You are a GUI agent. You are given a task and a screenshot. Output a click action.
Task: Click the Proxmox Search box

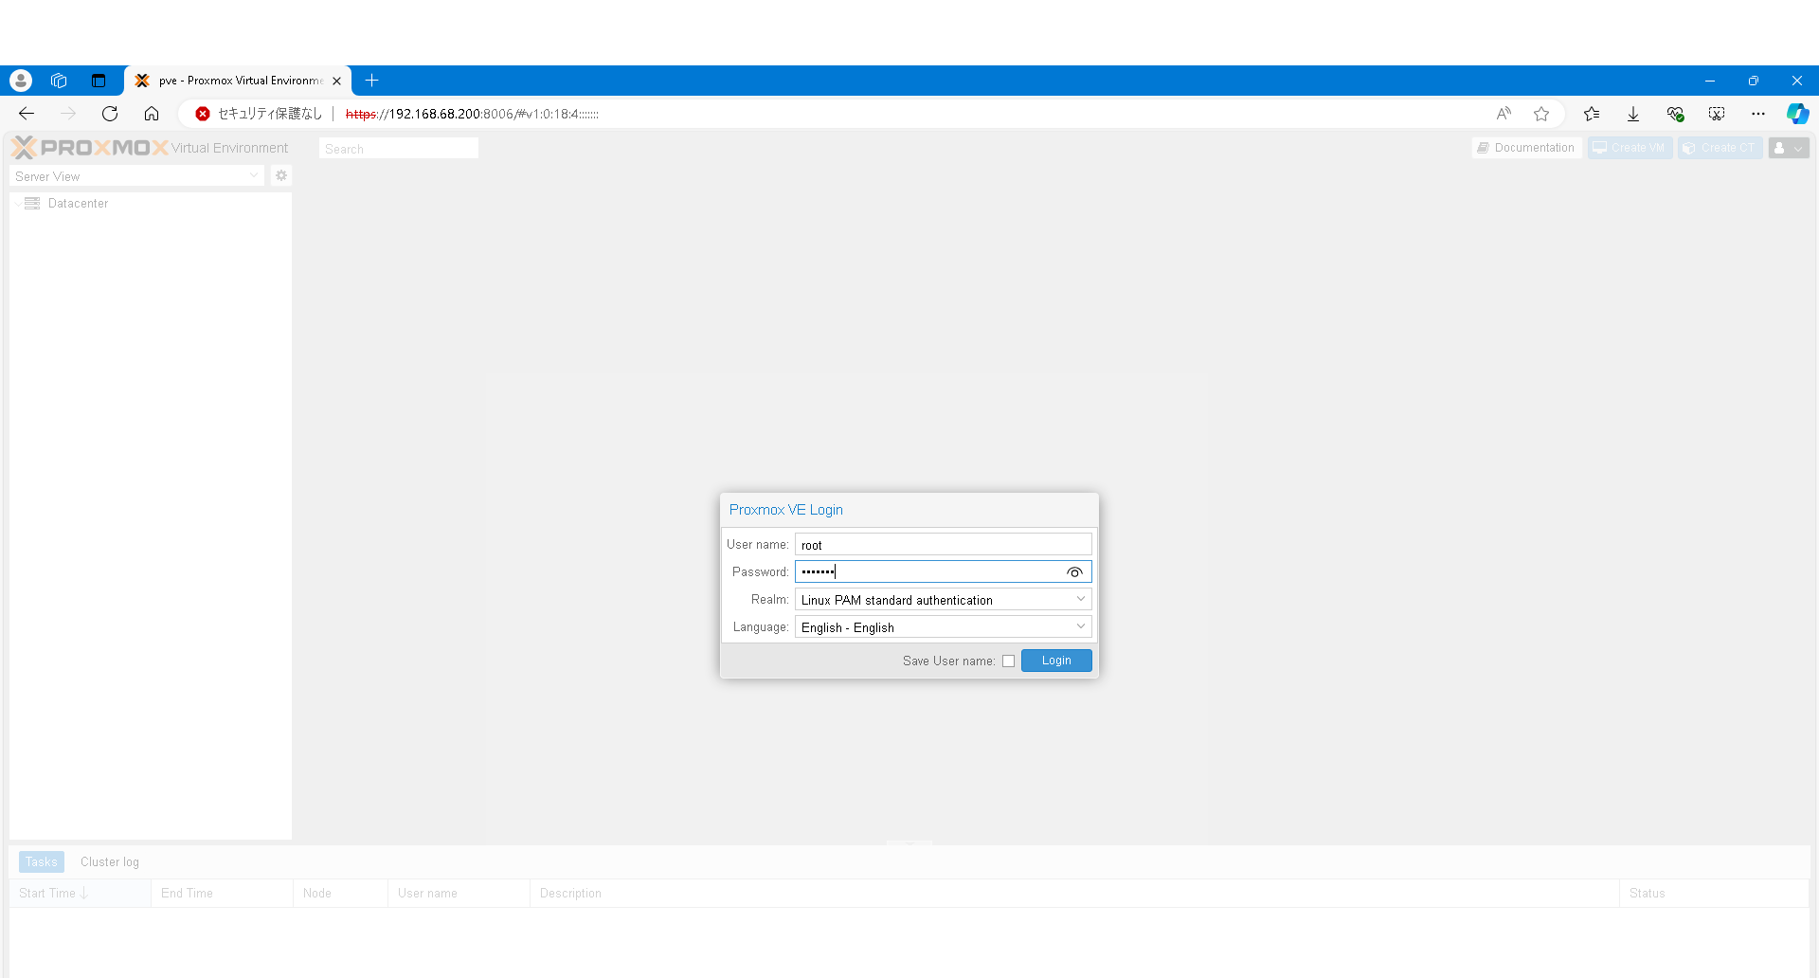[x=398, y=148]
